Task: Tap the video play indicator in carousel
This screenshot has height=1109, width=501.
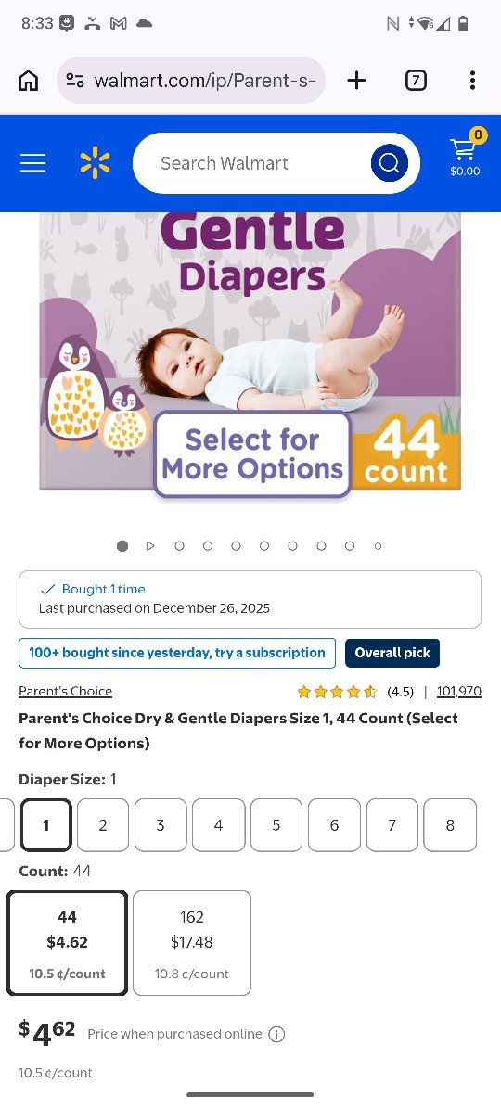Action: 150,546
